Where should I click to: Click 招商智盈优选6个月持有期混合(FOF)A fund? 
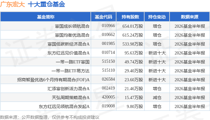coord(53,80)
